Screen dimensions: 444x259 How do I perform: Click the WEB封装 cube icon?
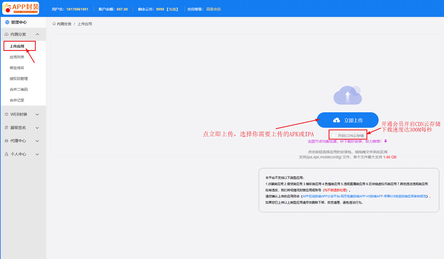tap(7, 114)
